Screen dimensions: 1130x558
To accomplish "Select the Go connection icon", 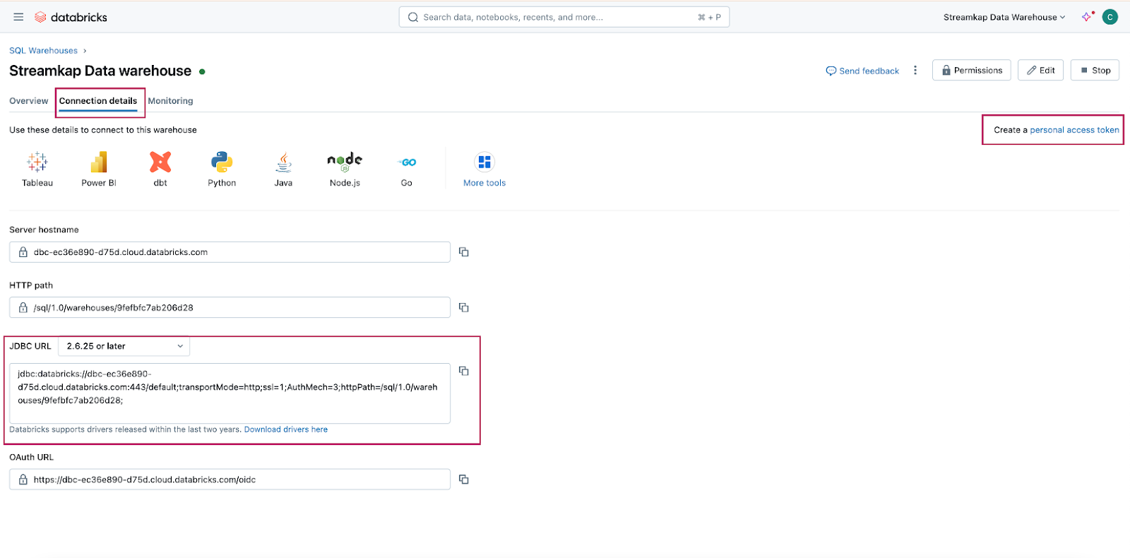I will coord(407,162).
